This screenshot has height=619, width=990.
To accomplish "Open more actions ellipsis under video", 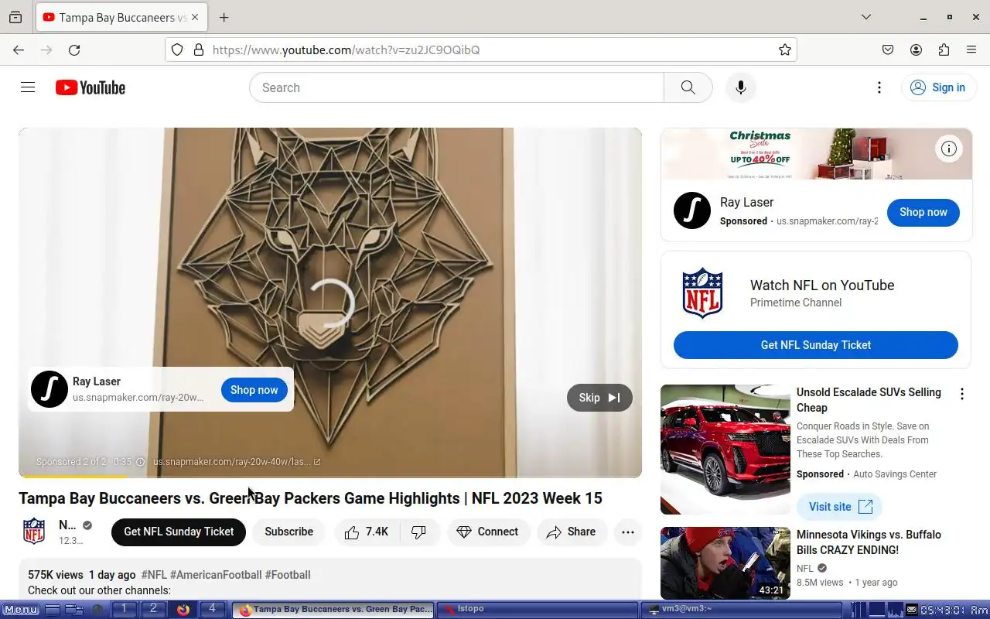I will coord(628,532).
